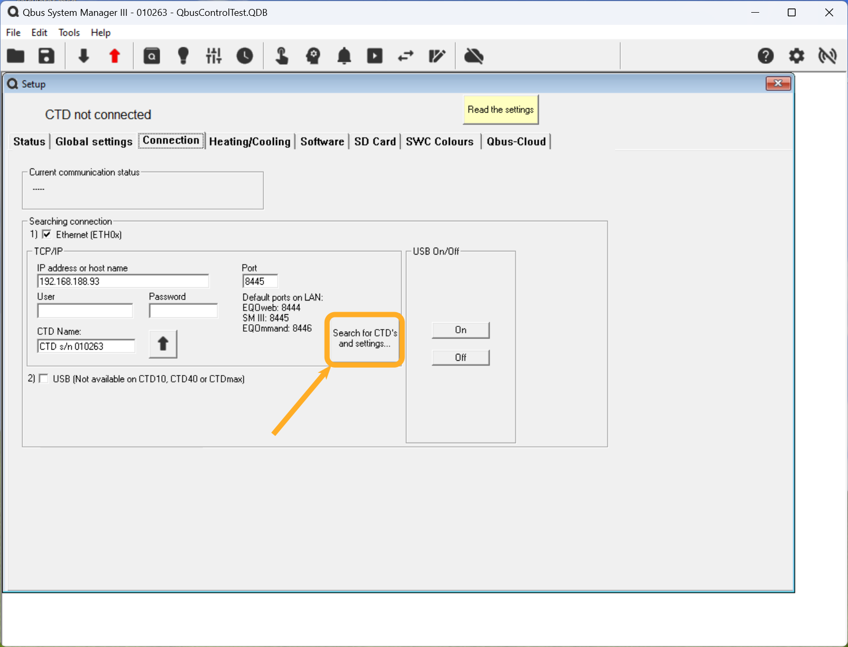Image resolution: width=848 pixels, height=647 pixels.
Task: Open the light bulb outputs icon
Action: [183, 55]
